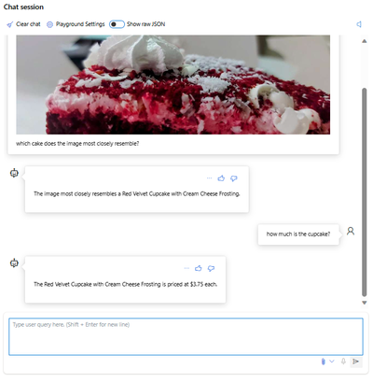Expand the attachment dropdown chevron
Screen dimensions: 373x383
click(332, 362)
